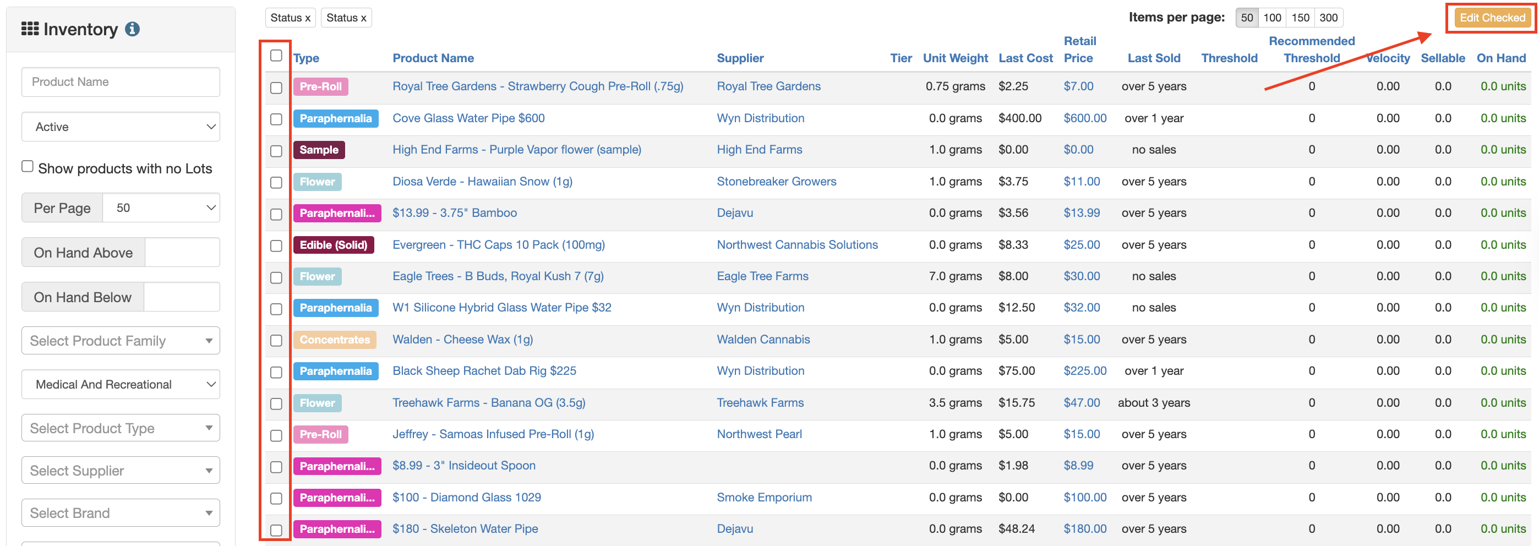Remove the first Status filter tag
1539x546 pixels.
click(x=291, y=17)
